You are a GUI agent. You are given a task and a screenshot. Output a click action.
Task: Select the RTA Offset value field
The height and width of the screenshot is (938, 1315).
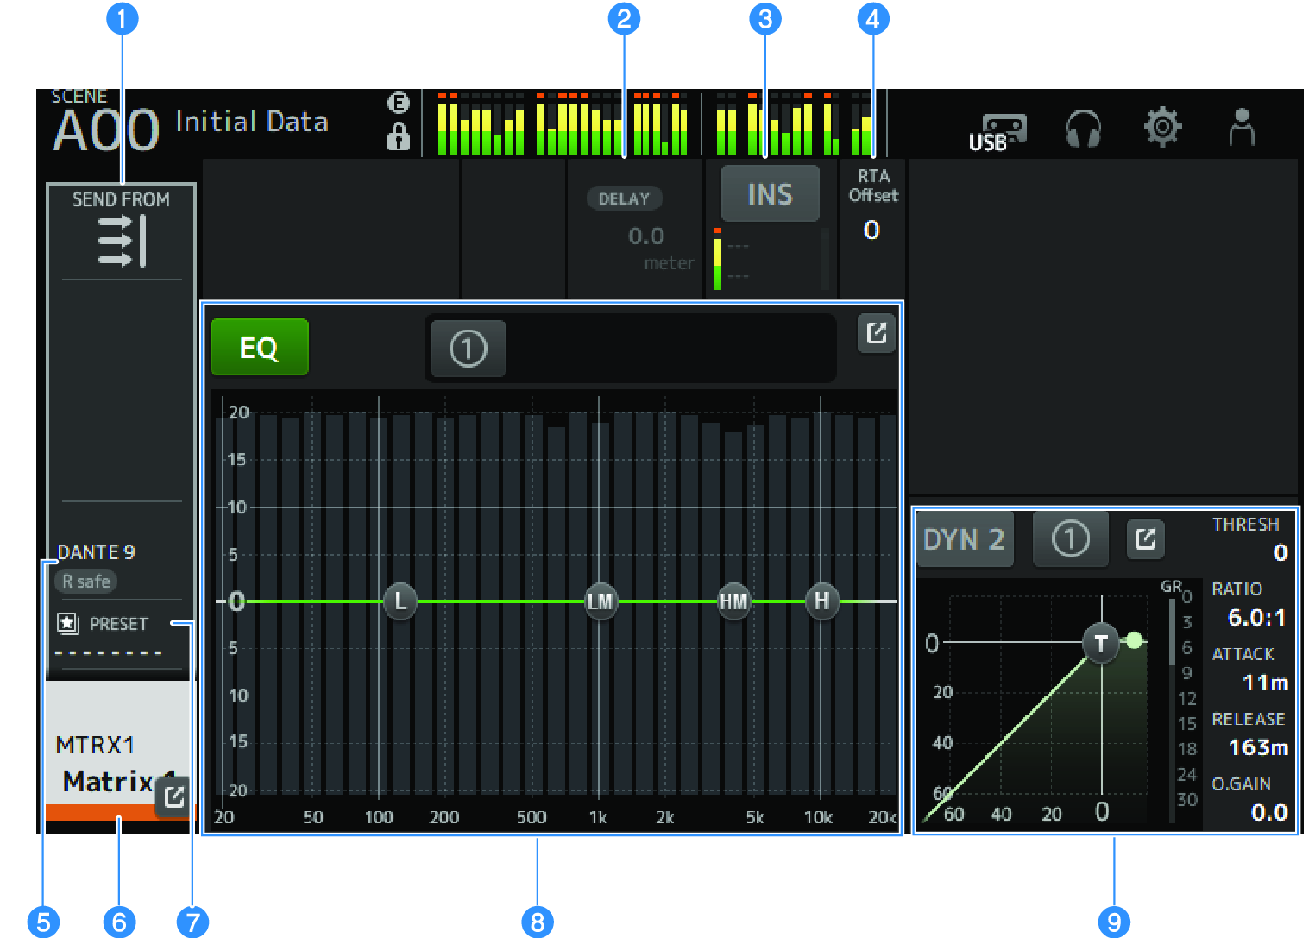[872, 230]
